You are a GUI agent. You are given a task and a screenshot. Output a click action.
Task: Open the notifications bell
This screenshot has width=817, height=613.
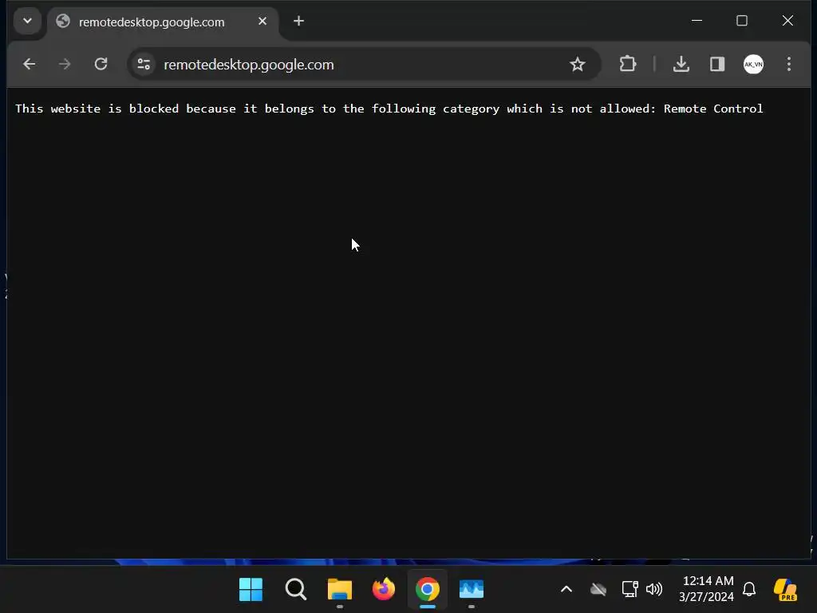click(x=749, y=590)
